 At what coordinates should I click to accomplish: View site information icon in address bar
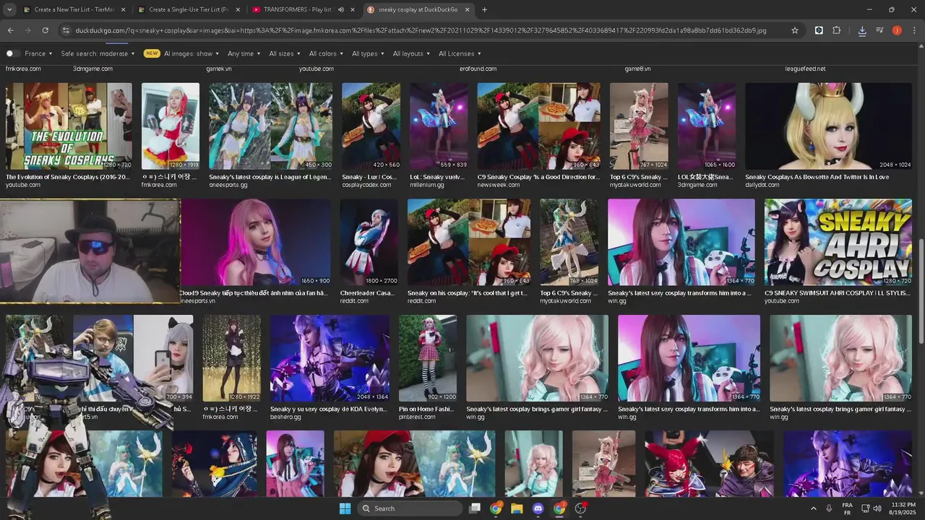point(66,30)
